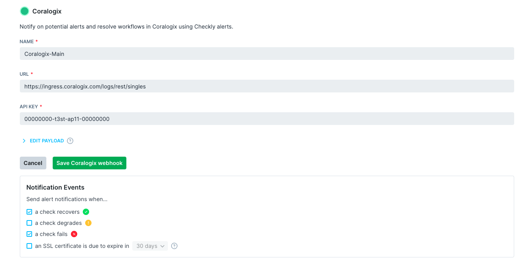Enable the SSL certificate expiry notification

click(29, 246)
